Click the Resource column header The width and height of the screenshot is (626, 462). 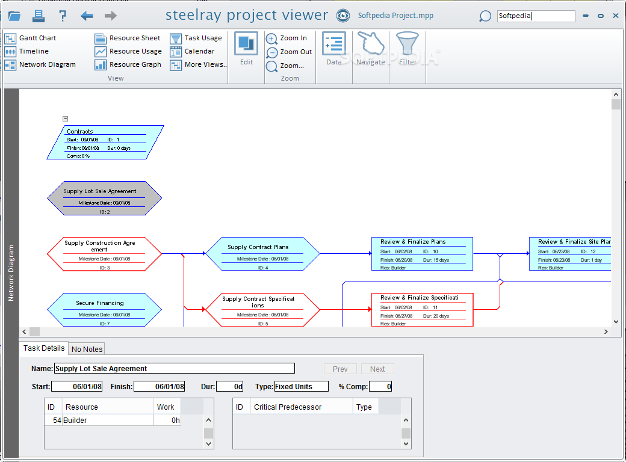tap(108, 407)
